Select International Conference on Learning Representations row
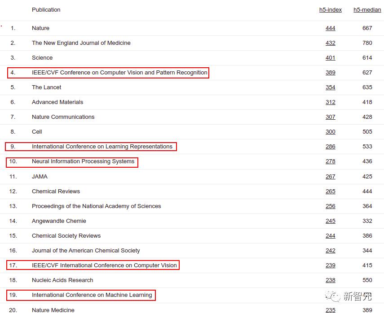The height and width of the screenshot is (313, 384). click(x=102, y=147)
